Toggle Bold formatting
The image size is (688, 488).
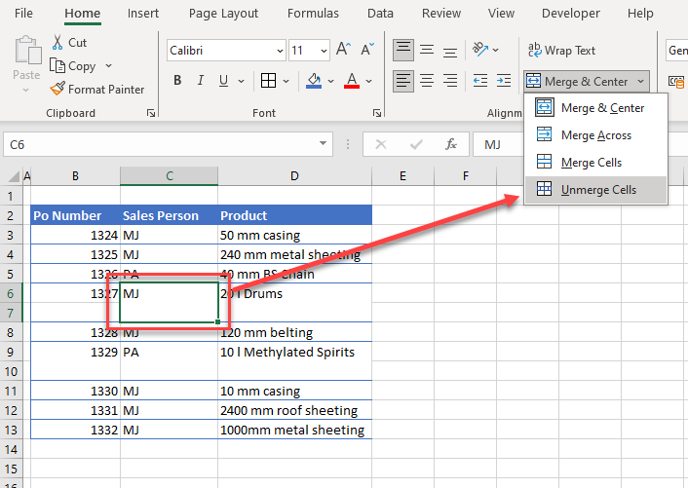pos(177,81)
